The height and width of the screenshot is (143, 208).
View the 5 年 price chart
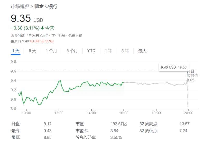click(125, 51)
